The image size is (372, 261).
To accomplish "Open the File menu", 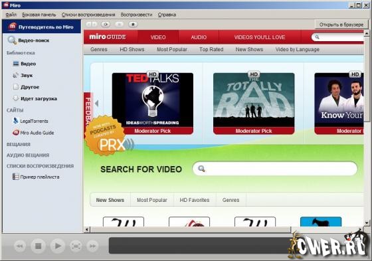I will (x=11, y=15).
